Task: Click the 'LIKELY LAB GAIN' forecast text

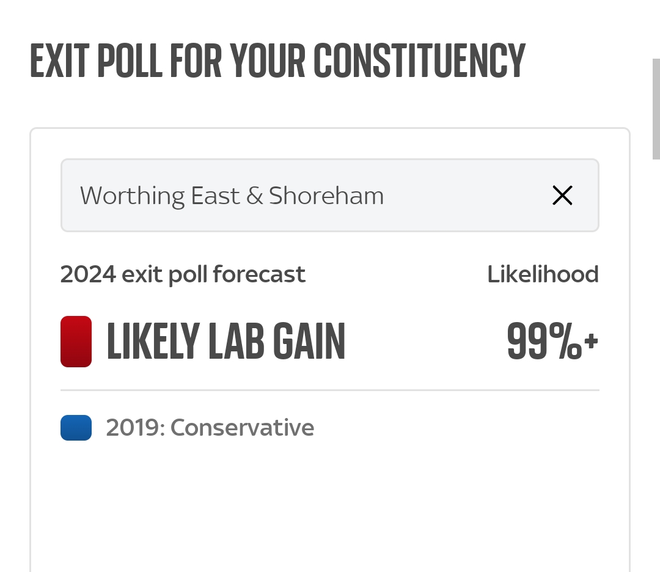Action: pyautogui.click(x=226, y=342)
